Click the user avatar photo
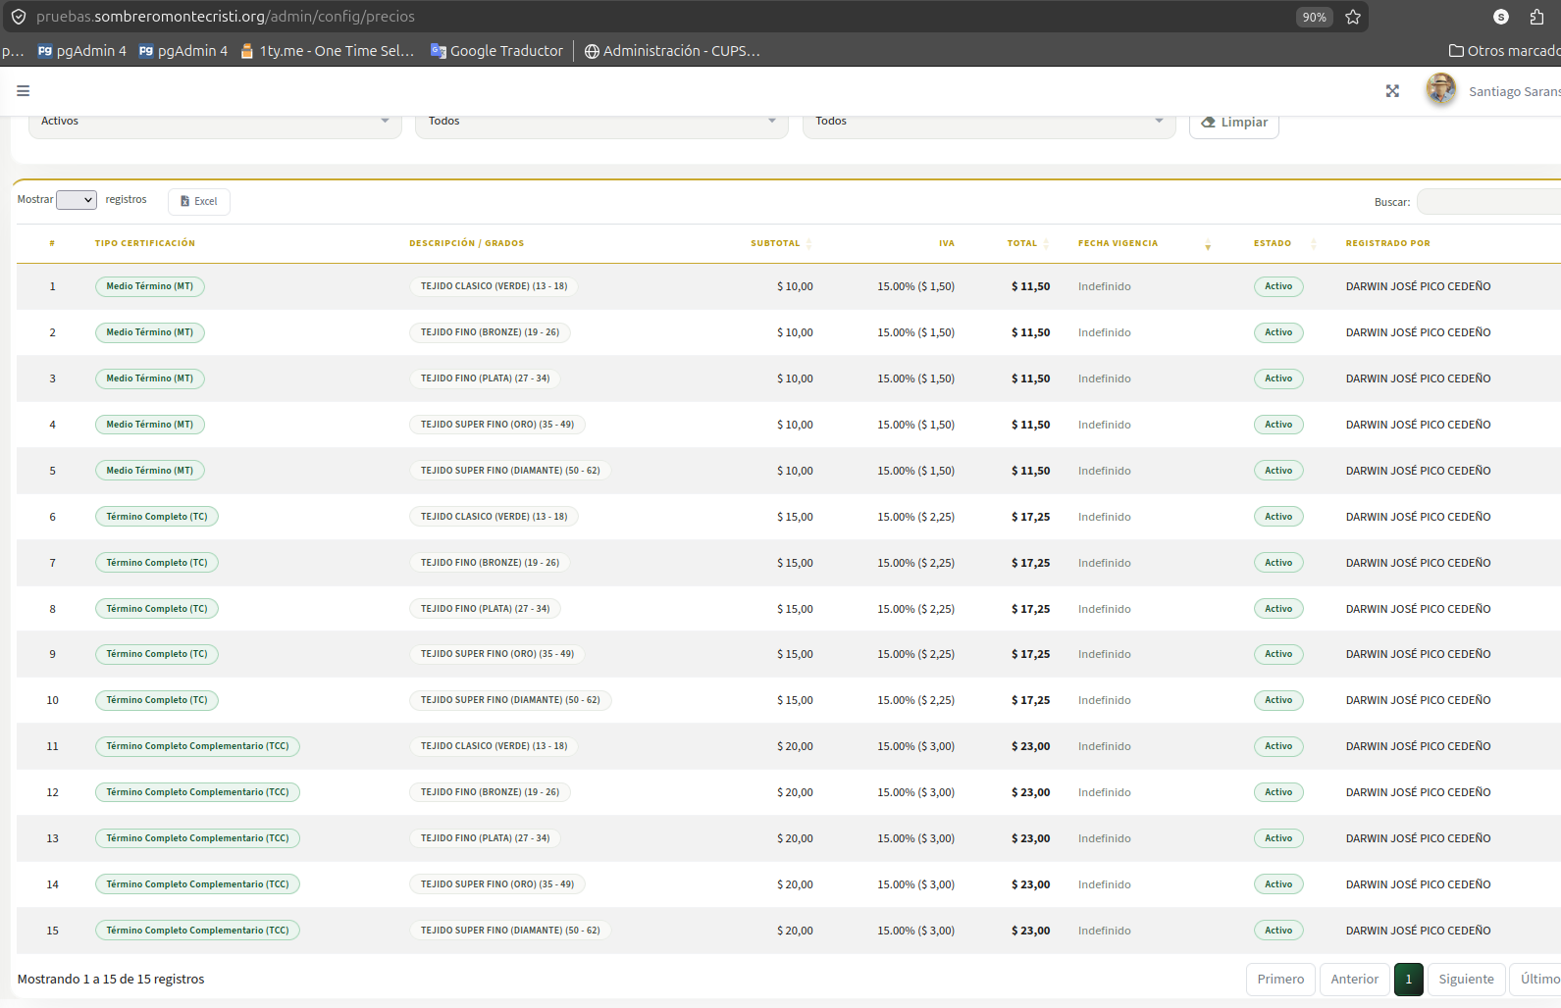This screenshot has width=1561, height=1008. point(1440,90)
